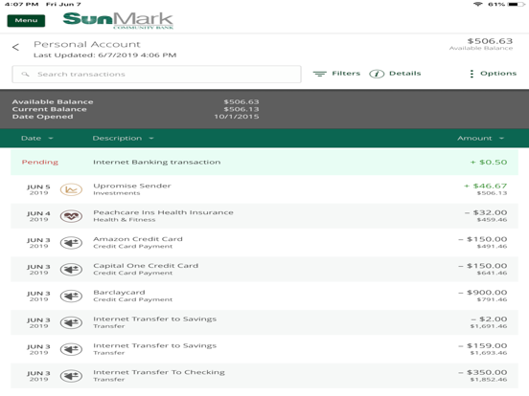Click the Date Opened 10/1/2015 value
Viewport: 529px width, 396px height.
(237, 117)
